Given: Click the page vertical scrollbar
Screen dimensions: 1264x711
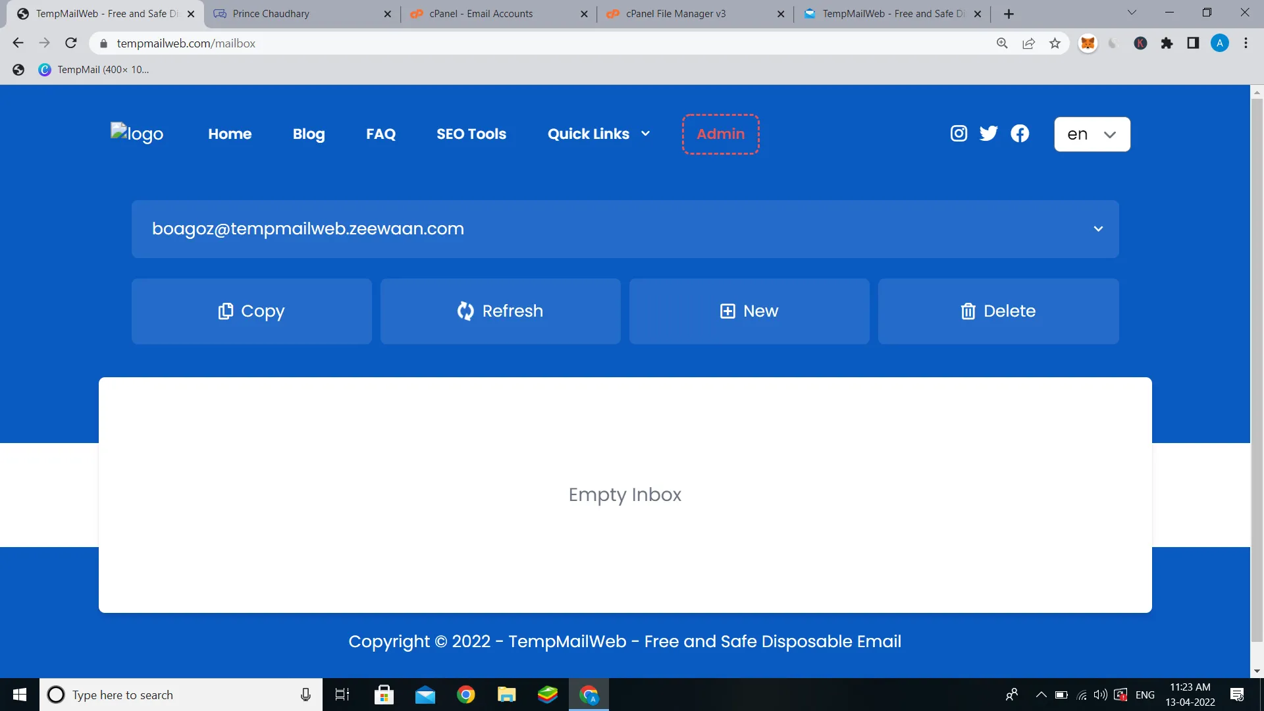Looking at the screenshot, I should coord(1257,369).
